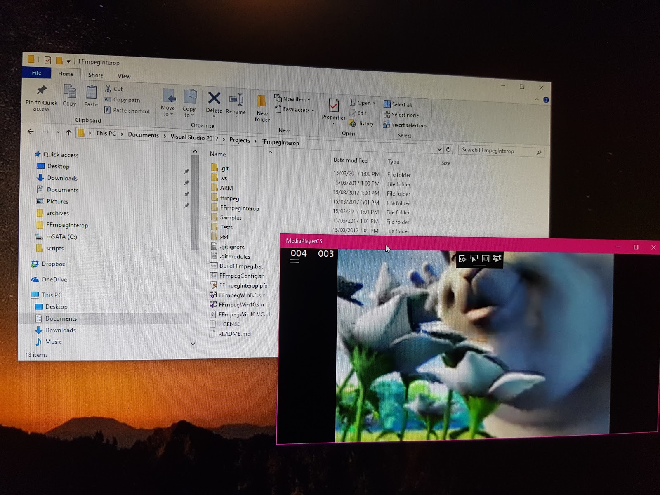Sort by the Type column header
This screenshot has width=660, height=495.
pyautogui.click(x=393, y=162)
